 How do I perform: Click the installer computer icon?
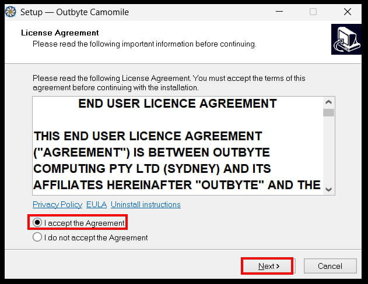click(x=346, y=40)
